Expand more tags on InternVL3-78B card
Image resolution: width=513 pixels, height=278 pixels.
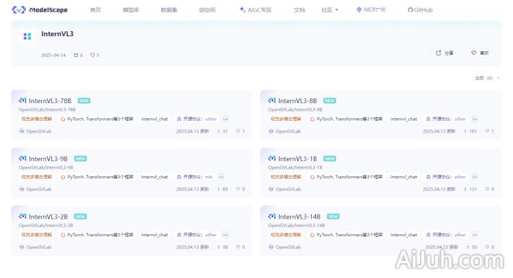coord(225,119)
